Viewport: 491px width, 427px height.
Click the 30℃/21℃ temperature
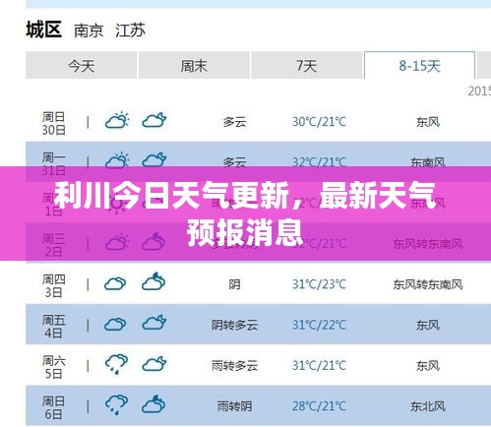320,122
